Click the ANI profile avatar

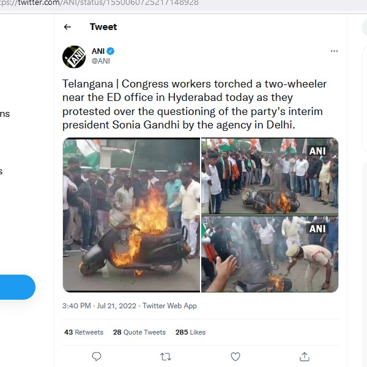[x=74, y=56]
